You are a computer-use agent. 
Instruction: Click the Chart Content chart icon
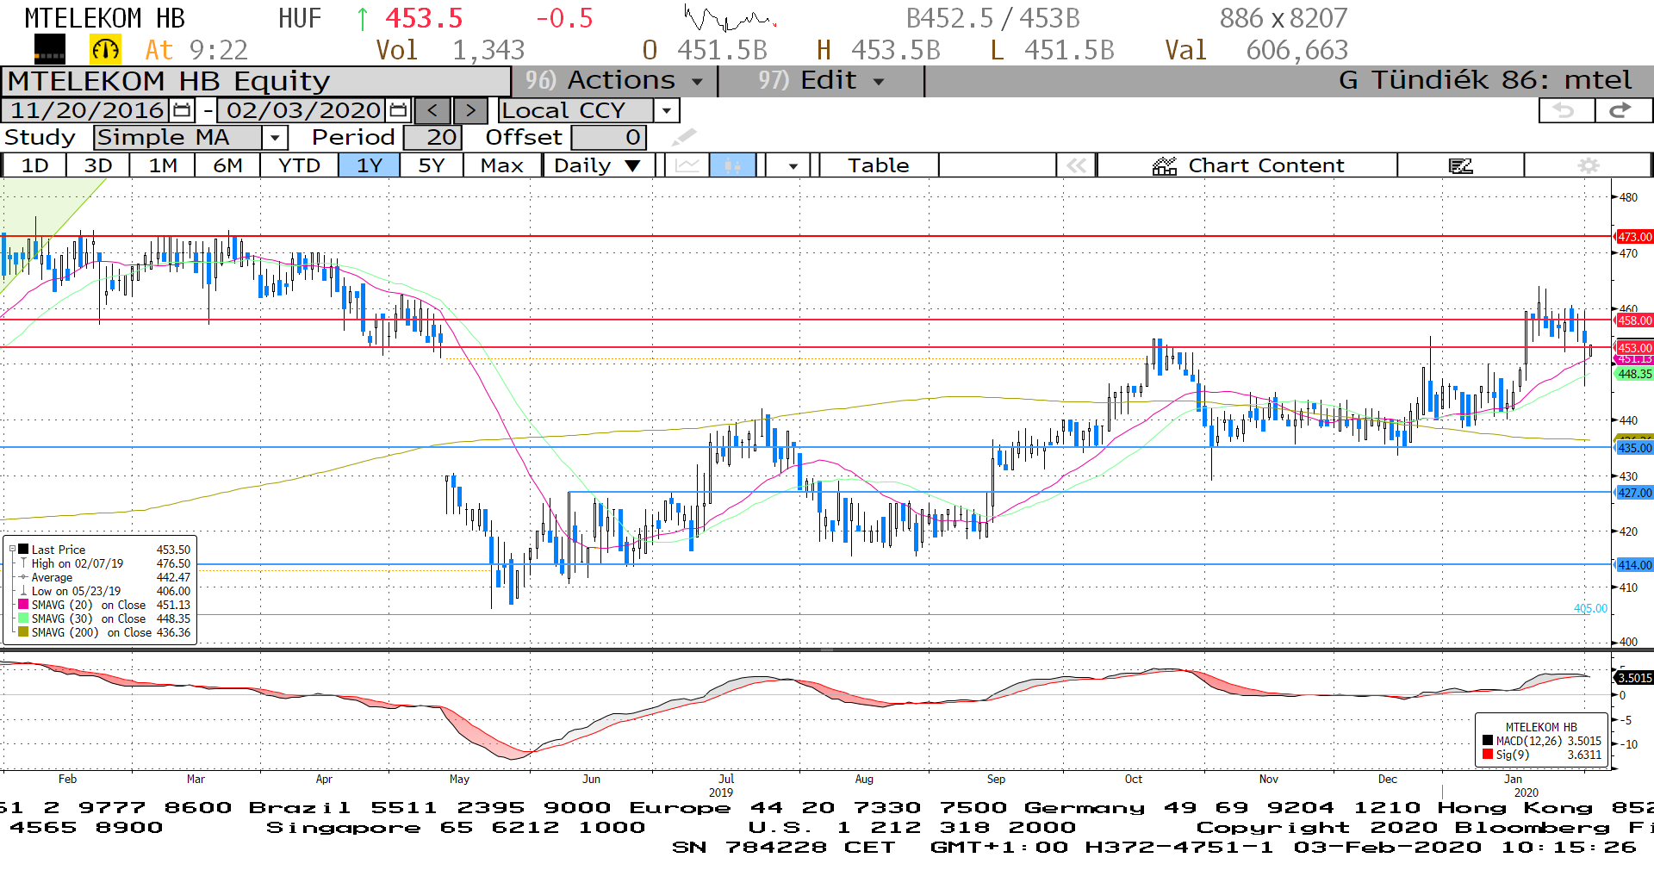[1165, 165]
